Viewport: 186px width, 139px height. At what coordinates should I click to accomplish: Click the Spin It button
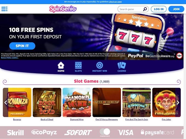22,46
